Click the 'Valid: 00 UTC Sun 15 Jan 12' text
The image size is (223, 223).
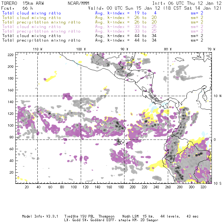pos(124,8)
